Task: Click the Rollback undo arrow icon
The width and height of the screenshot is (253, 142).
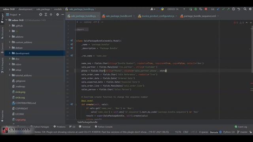Action: pyautogui.click(x=239, y=9)
